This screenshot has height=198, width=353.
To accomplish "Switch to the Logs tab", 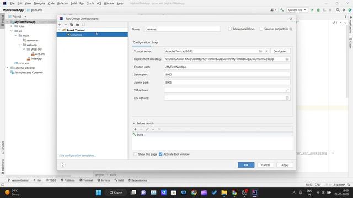I will tap(155, 42).
